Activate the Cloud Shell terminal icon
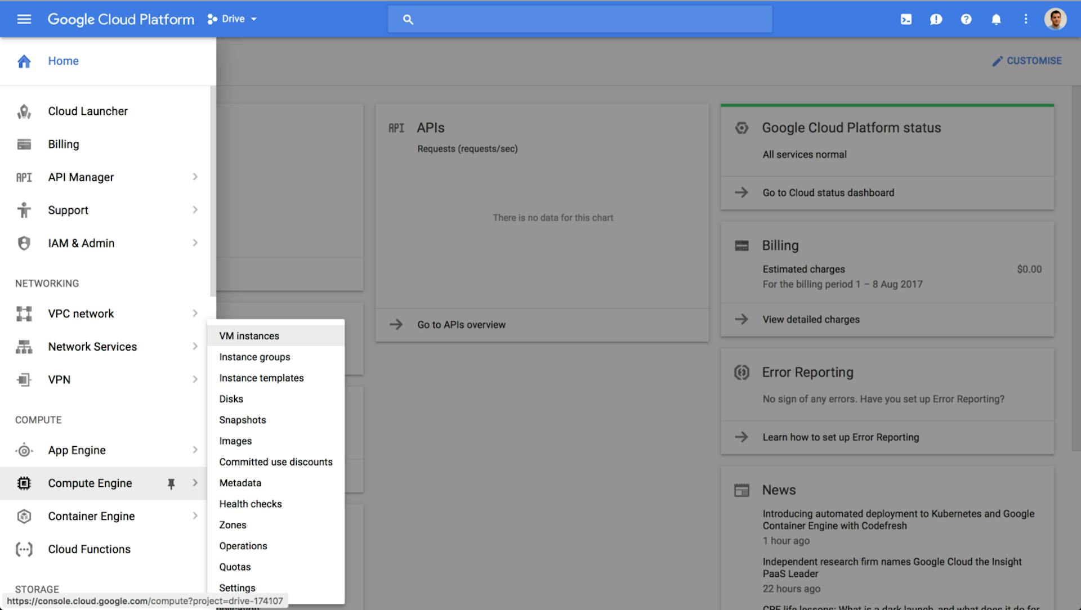Image resolution: width=1081 pixels, height=610 pixels. click(x=906, y=19)
